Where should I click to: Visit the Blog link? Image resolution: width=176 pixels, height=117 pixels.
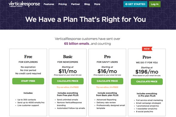[x=87, y=4]
